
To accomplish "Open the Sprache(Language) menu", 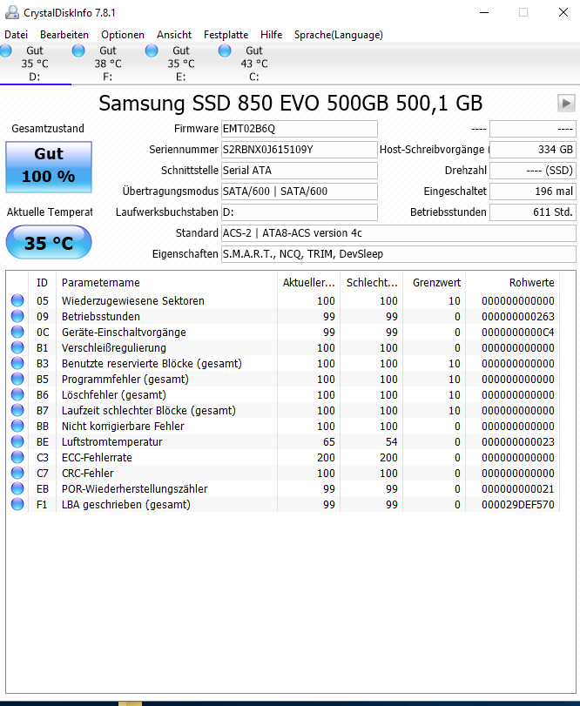I will pyautogui.click(x=339, y=35).
